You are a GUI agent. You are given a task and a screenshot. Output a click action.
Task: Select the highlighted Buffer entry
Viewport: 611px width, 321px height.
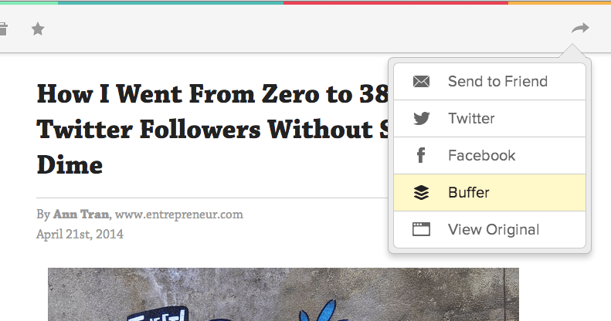tap(490, 192)
